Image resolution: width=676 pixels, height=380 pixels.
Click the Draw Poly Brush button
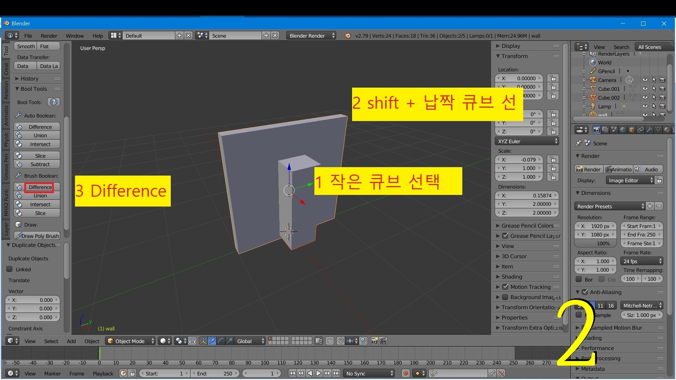click(x=37, y=236)
